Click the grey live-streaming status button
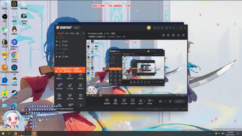This screenshot has width=242, height=136. 180,101
